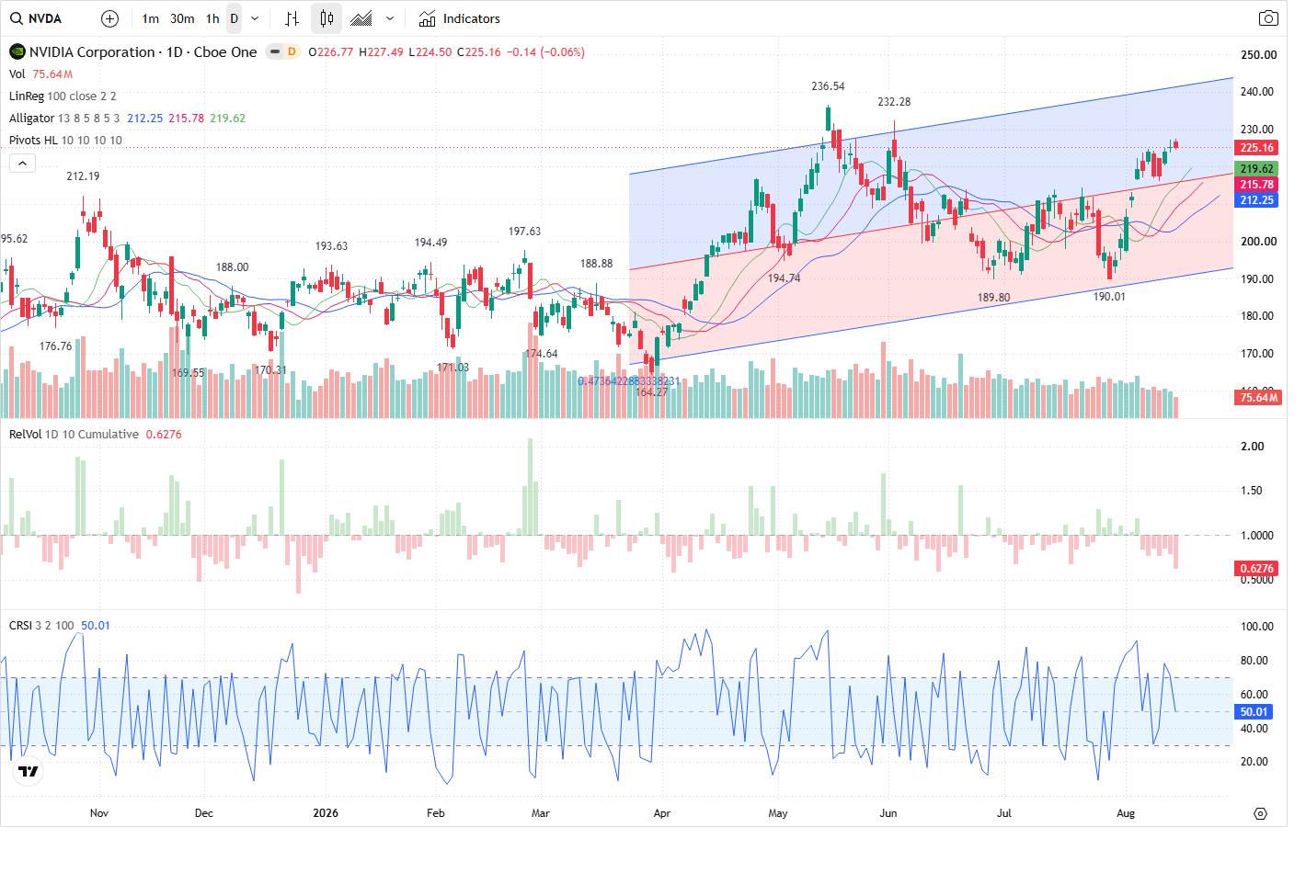
Task: Click the May label on time axis
Action: point(778,812)
